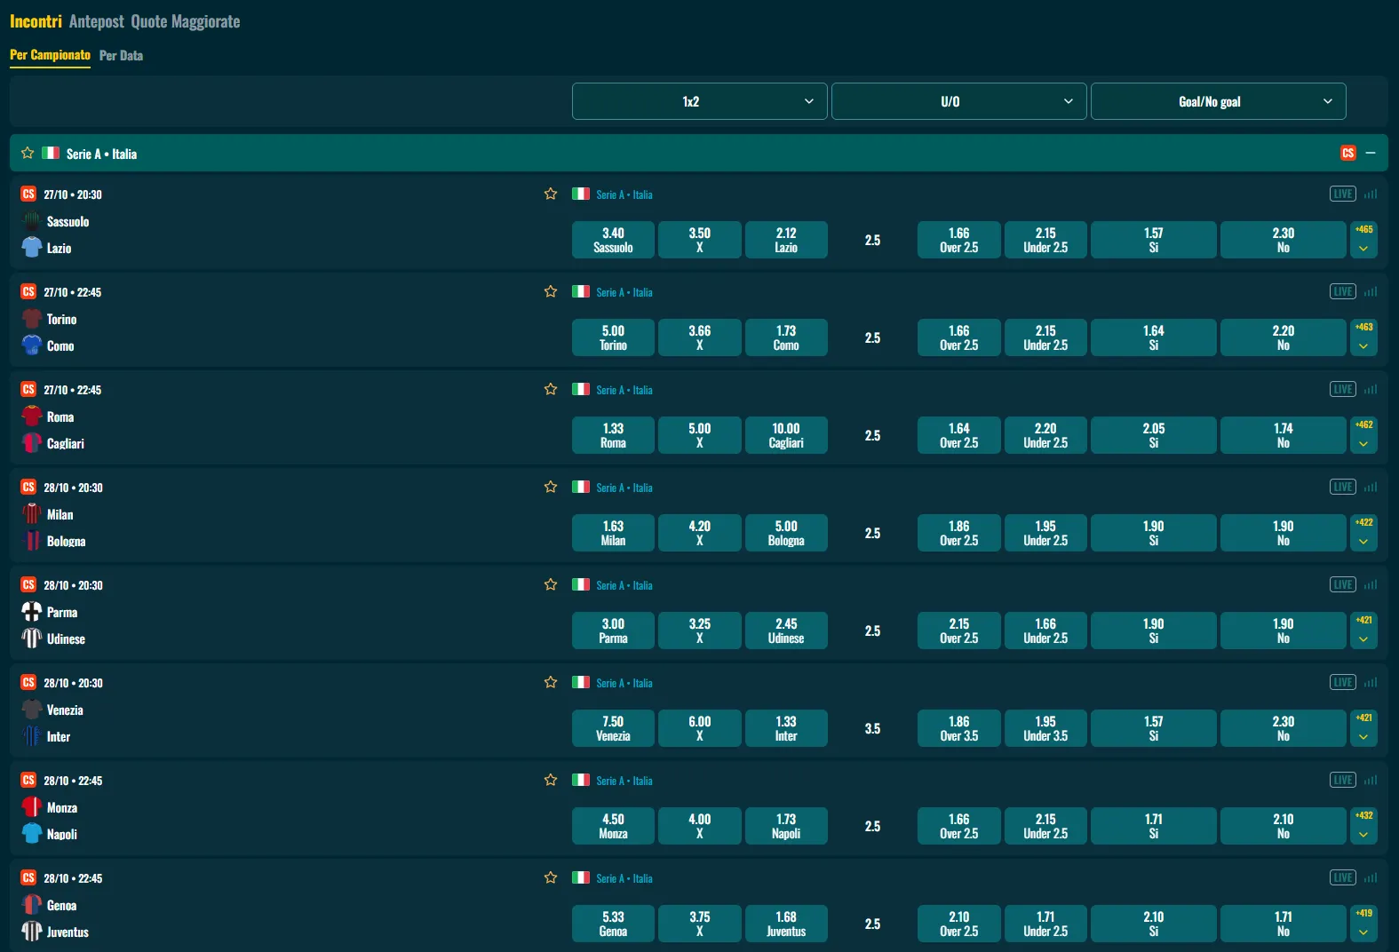Viewport: 1399px width, 952px height.
Task: Click the Sassuolo team jersey icon
Action: (x=32, y=221)
